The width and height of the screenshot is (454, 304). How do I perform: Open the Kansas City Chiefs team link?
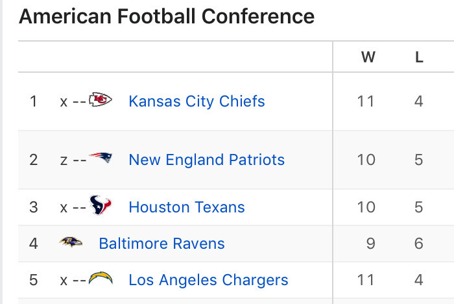click(x=197, y=101)
